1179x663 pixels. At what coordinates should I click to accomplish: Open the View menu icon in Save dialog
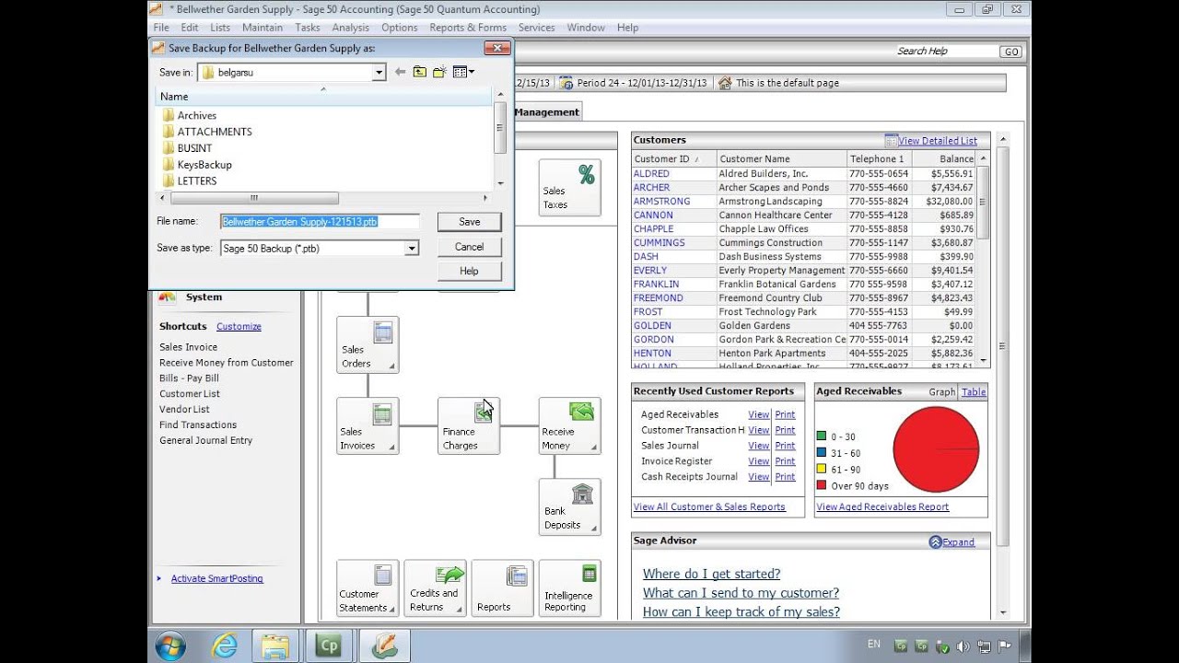point(463,72)
